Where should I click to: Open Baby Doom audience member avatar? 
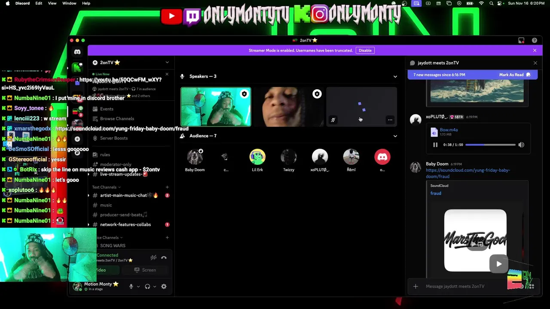195,157
